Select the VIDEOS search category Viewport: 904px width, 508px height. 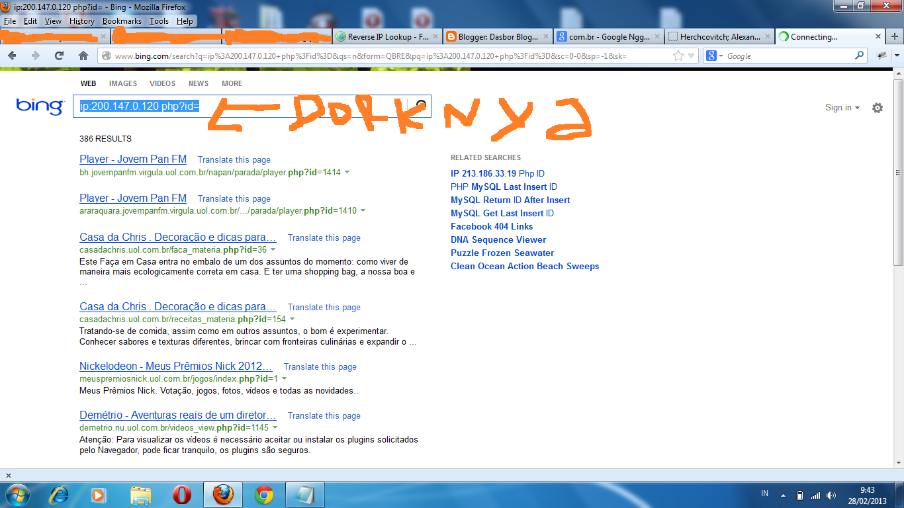pyautogui.click(x=163, y=83)
